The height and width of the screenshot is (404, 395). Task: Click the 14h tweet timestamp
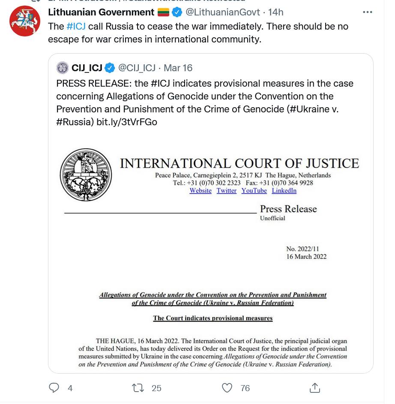point(275,12)
